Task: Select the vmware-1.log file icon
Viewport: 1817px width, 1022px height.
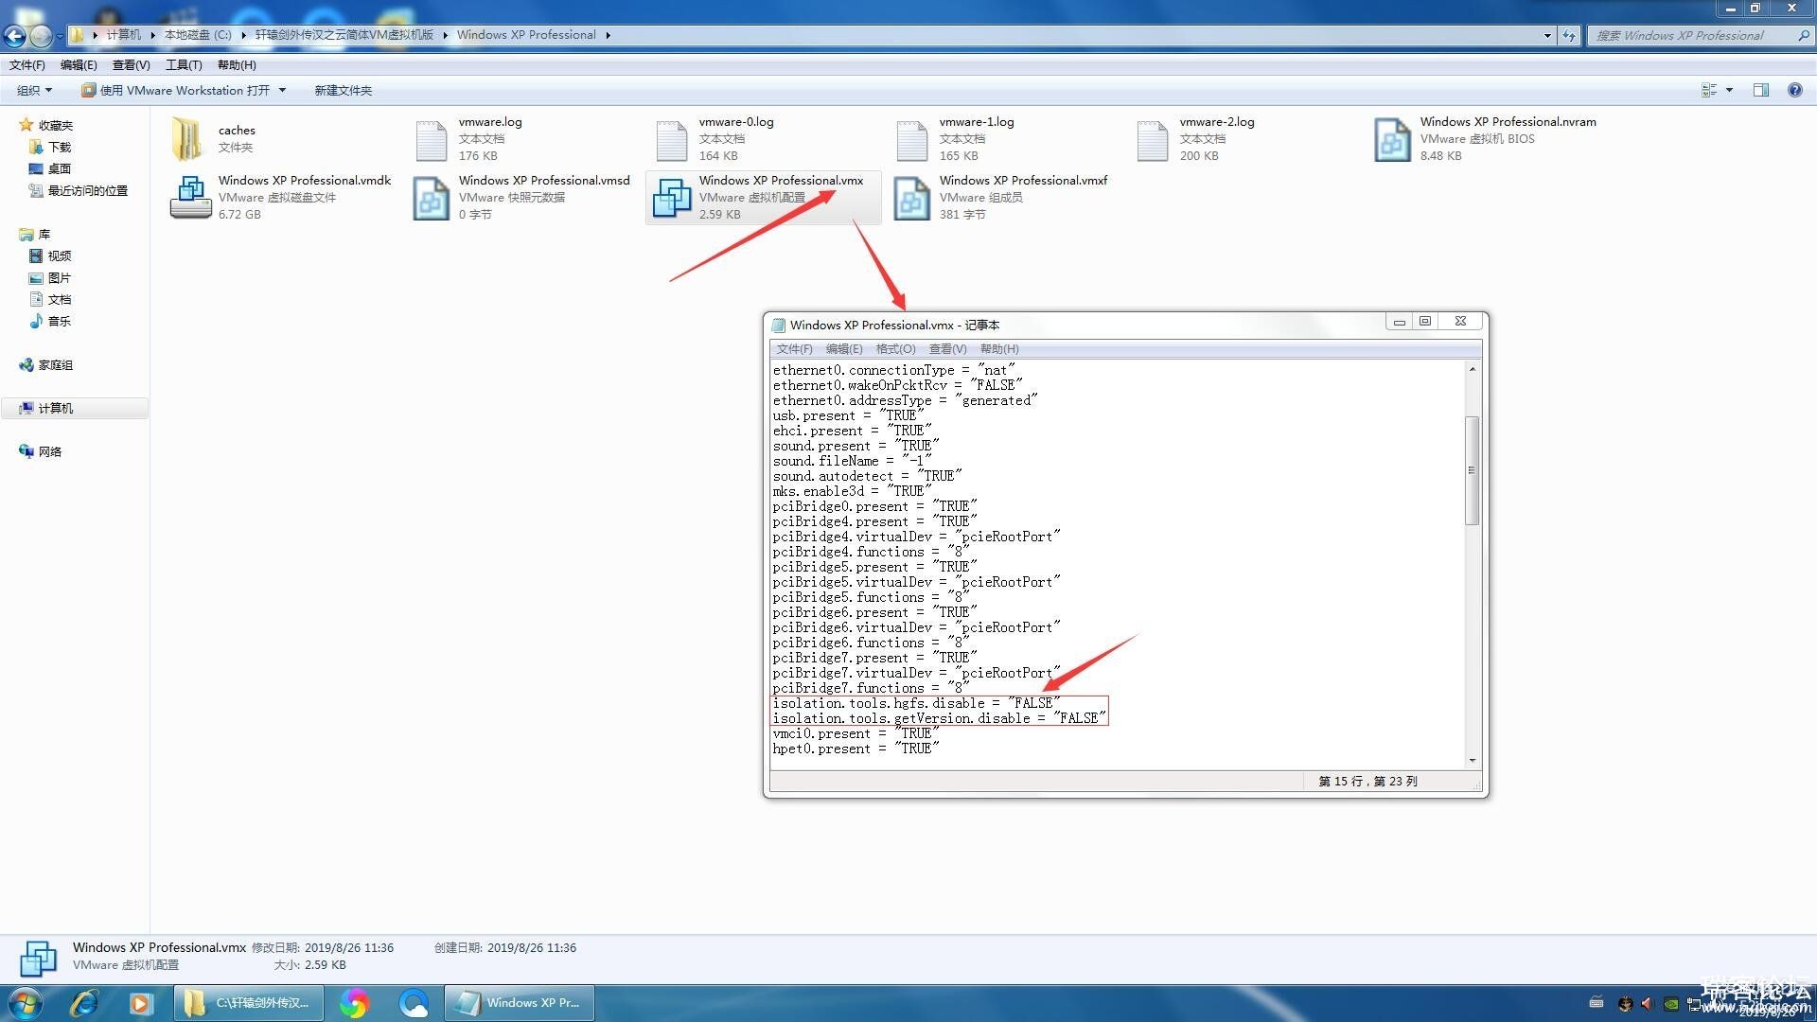Action: pos(912,141)
